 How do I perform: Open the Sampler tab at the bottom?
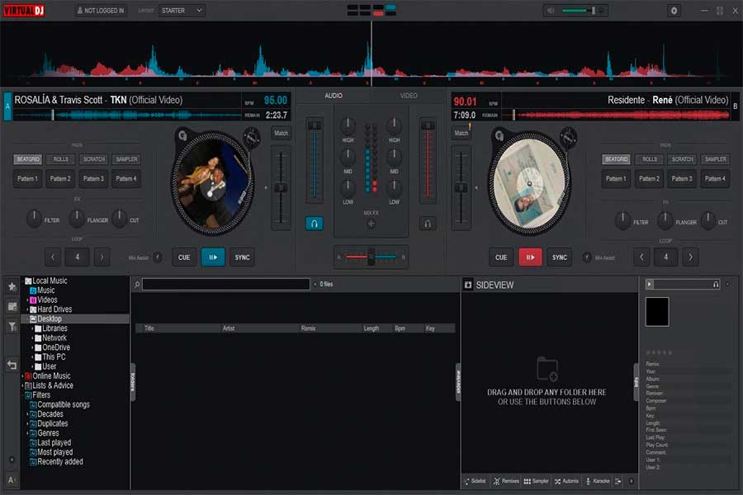(x=537, y=481)
